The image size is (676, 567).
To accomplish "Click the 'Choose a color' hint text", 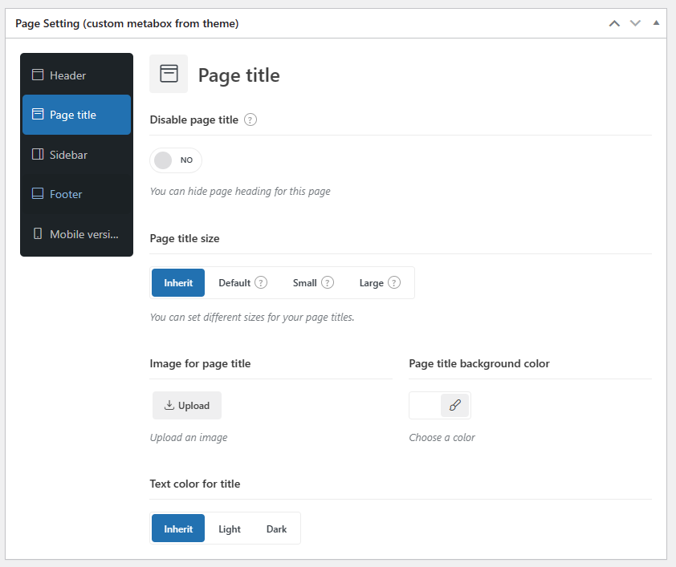I will tap(442, 437).
